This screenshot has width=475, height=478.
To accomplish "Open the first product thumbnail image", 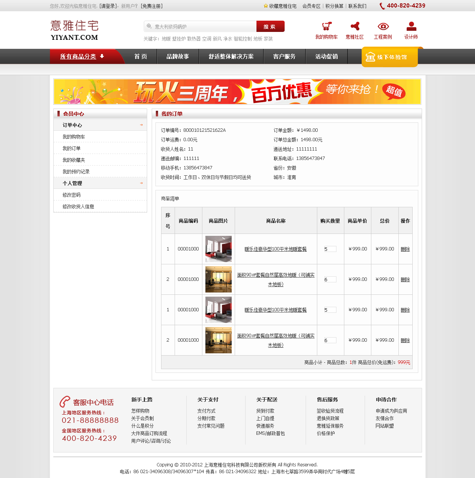I will 218,249.
